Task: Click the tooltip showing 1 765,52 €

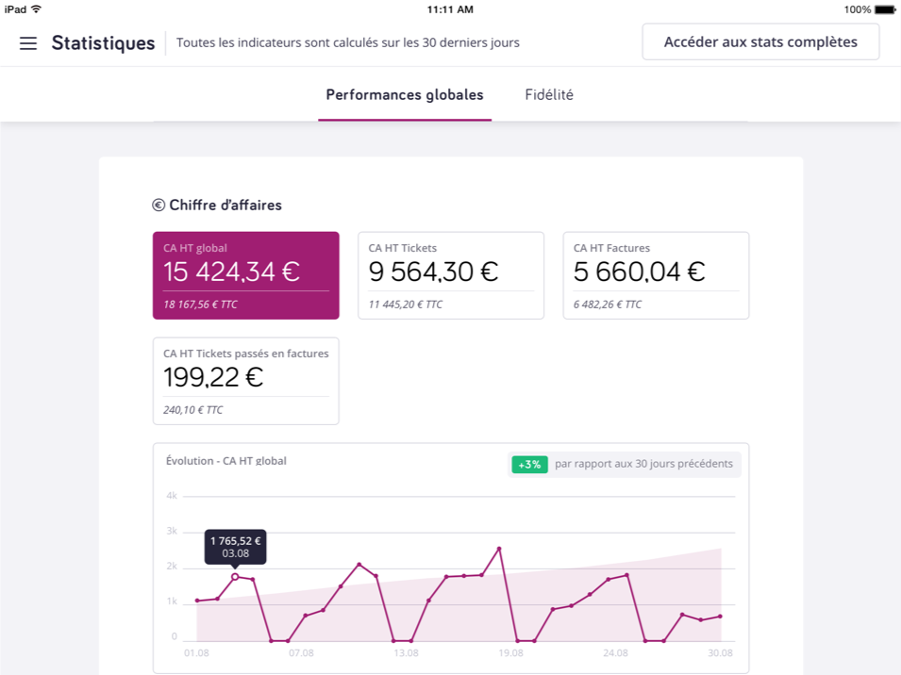Action: click(x=235, y=547)
